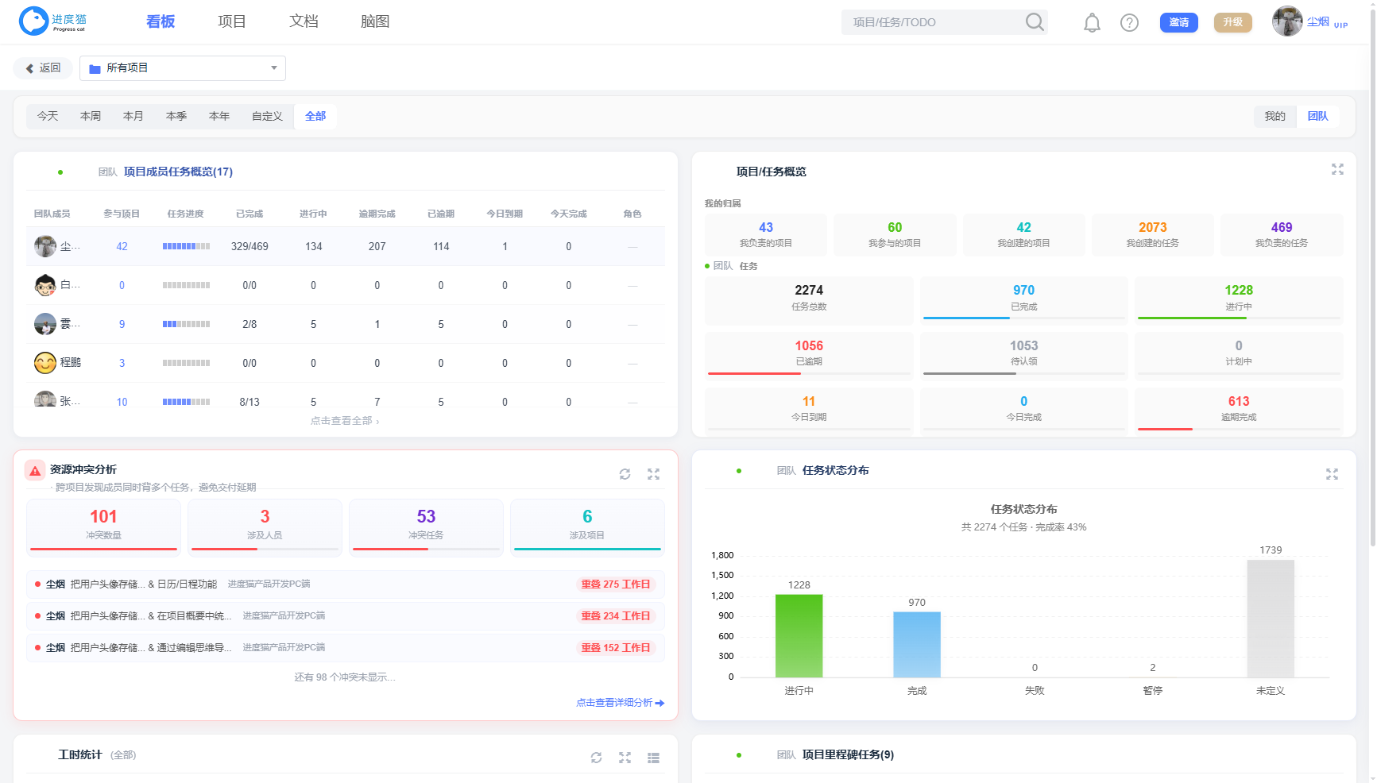
Task: Open 点击查看详细分析 link
Action: [620, 703]
